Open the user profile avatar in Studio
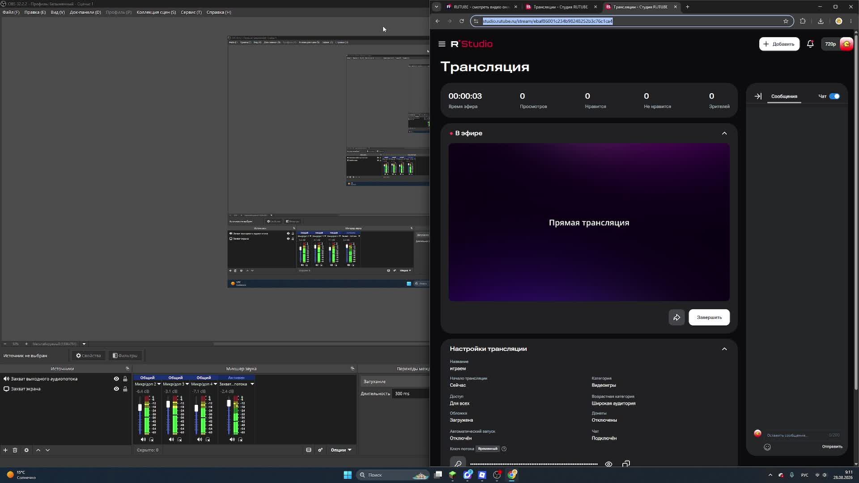The width and height of the screenshot is (859, 483). click(x=846, y=44)
